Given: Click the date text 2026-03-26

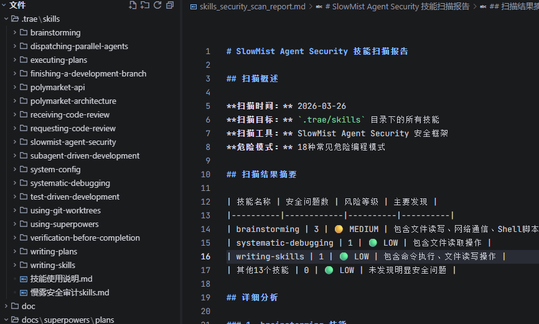Looking at the screenshot, I should tap(322, 106).
